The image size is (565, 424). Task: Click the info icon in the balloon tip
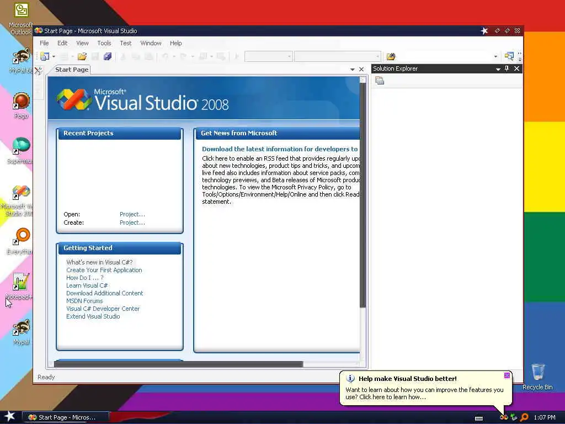tap(350, 379)
